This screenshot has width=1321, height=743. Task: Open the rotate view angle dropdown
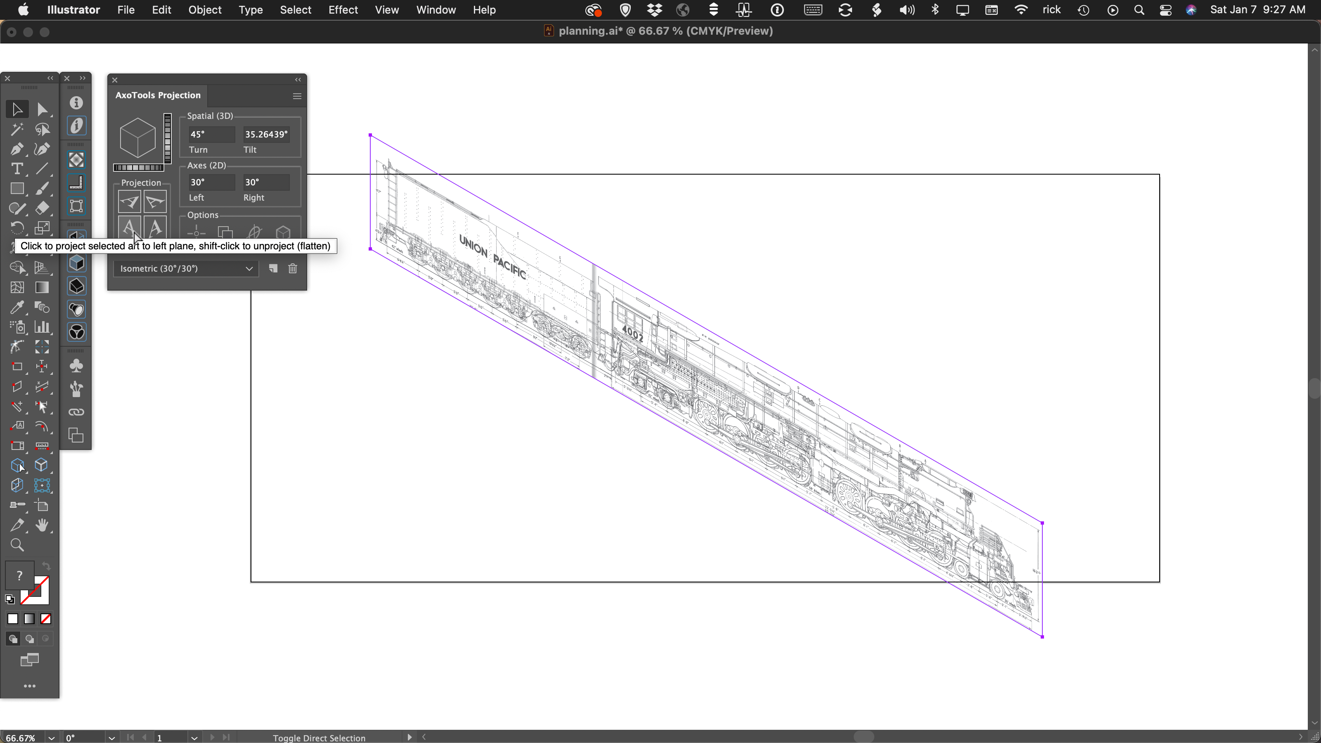pos(112,738)
